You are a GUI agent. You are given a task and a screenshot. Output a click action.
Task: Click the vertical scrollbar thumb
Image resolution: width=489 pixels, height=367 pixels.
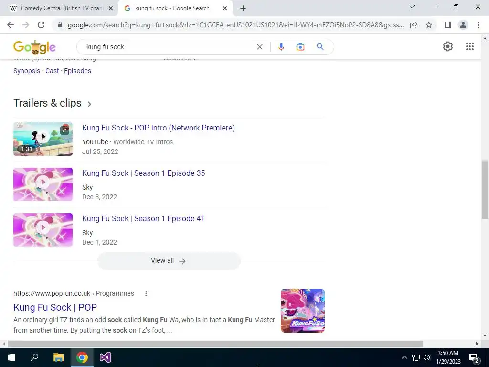(485, 189)
